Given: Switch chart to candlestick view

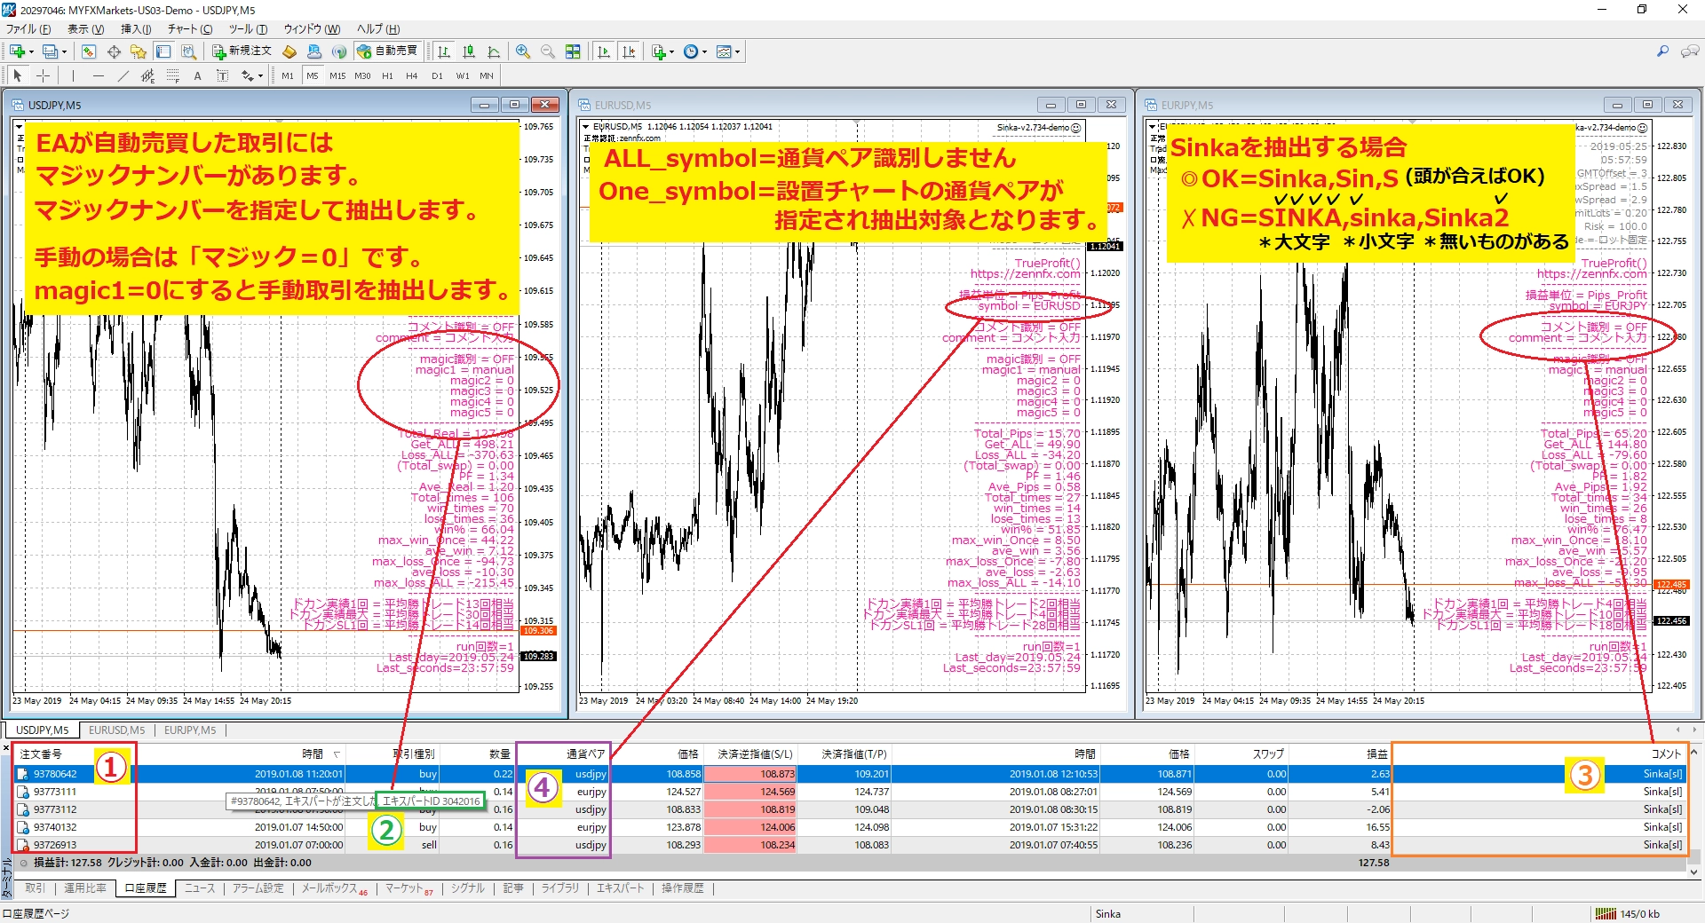Looking at the screenshot, I should click(x=469, y=51).
